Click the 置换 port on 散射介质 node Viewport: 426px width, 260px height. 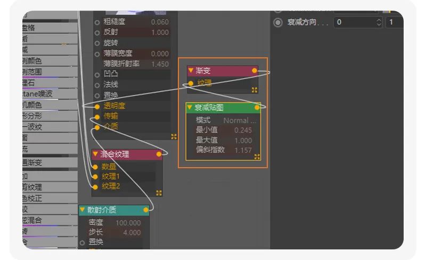[x=83, y=242]
